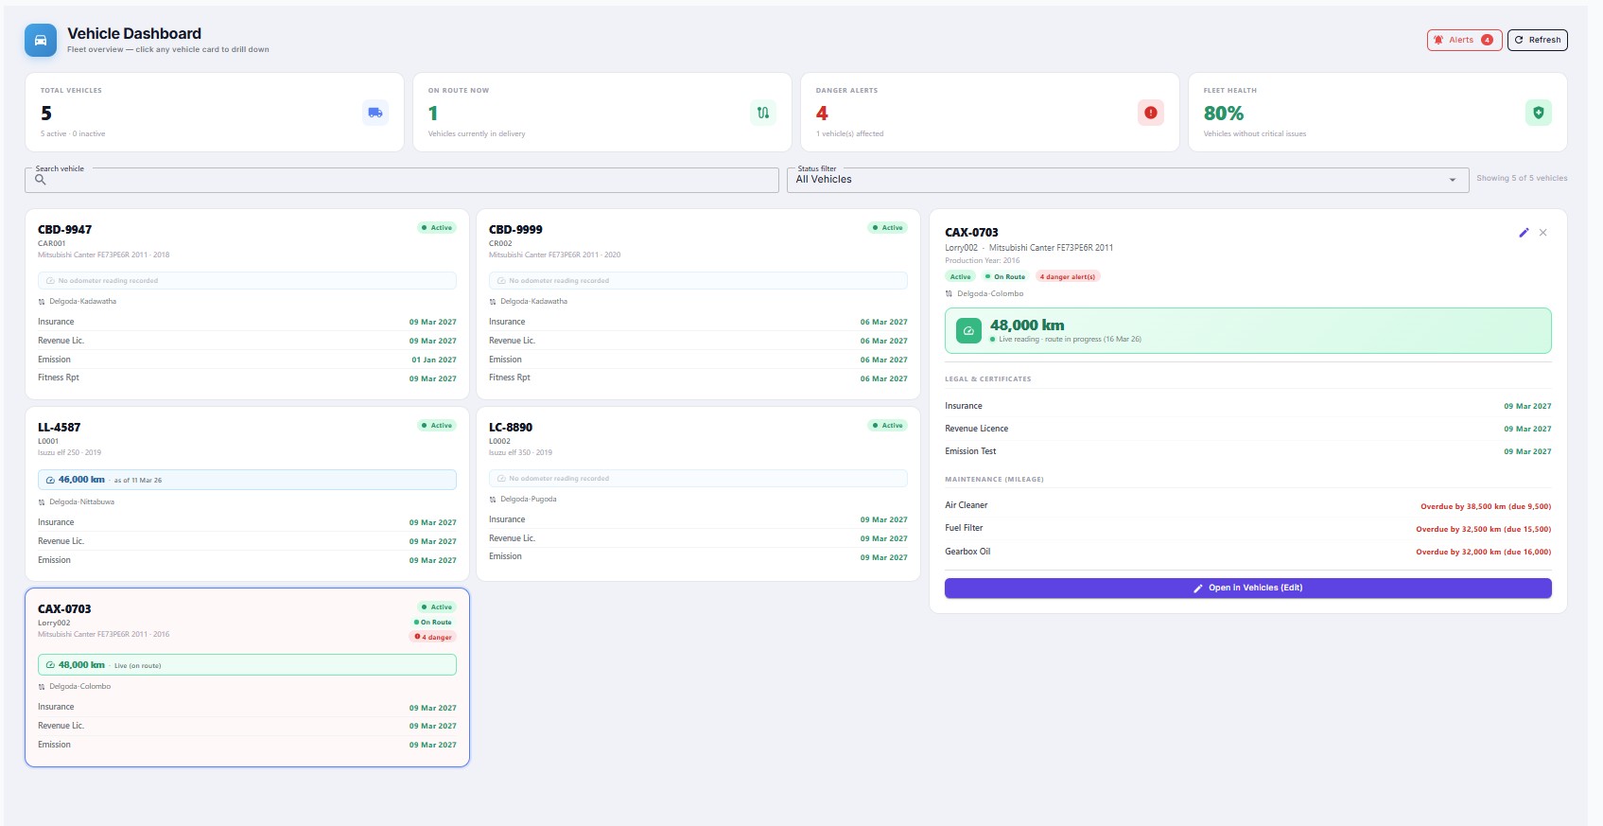Click the odometer icon on CAX-0703 grid card
The image size is (1603, 826).
50,665
